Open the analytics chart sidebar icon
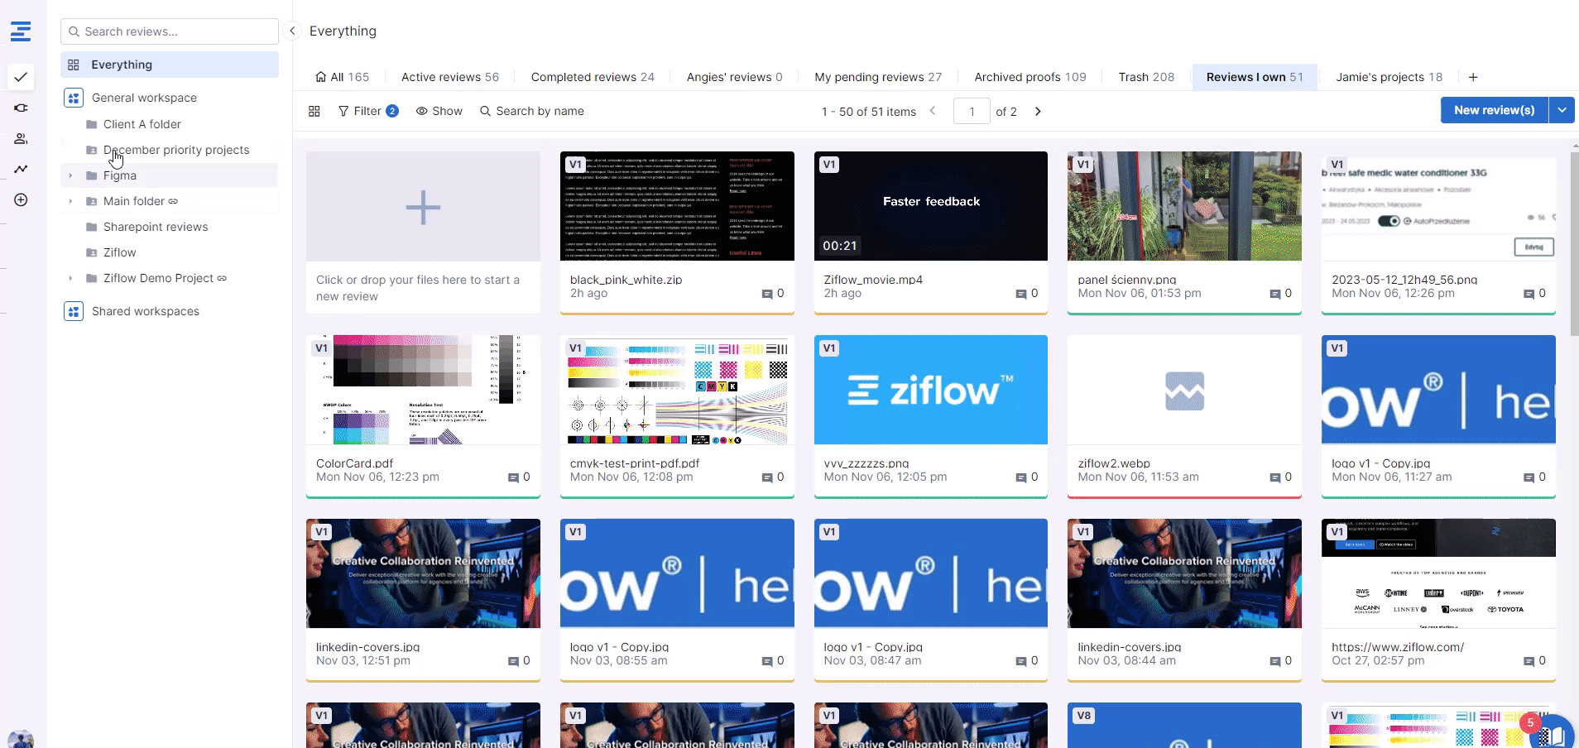 [21, 170]
